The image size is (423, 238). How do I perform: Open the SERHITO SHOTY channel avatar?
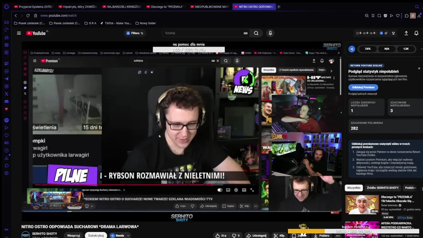click(25, 235)
